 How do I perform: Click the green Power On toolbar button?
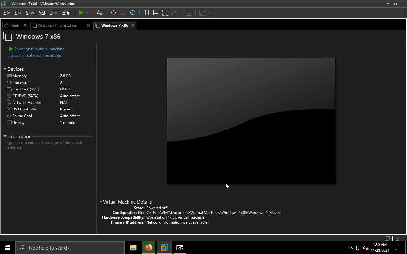point(81,13)
